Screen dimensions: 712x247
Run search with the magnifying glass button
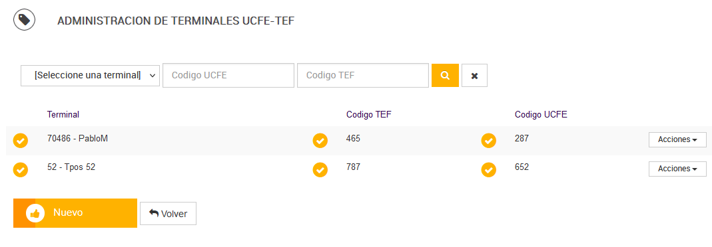click(x=445, y=76)
